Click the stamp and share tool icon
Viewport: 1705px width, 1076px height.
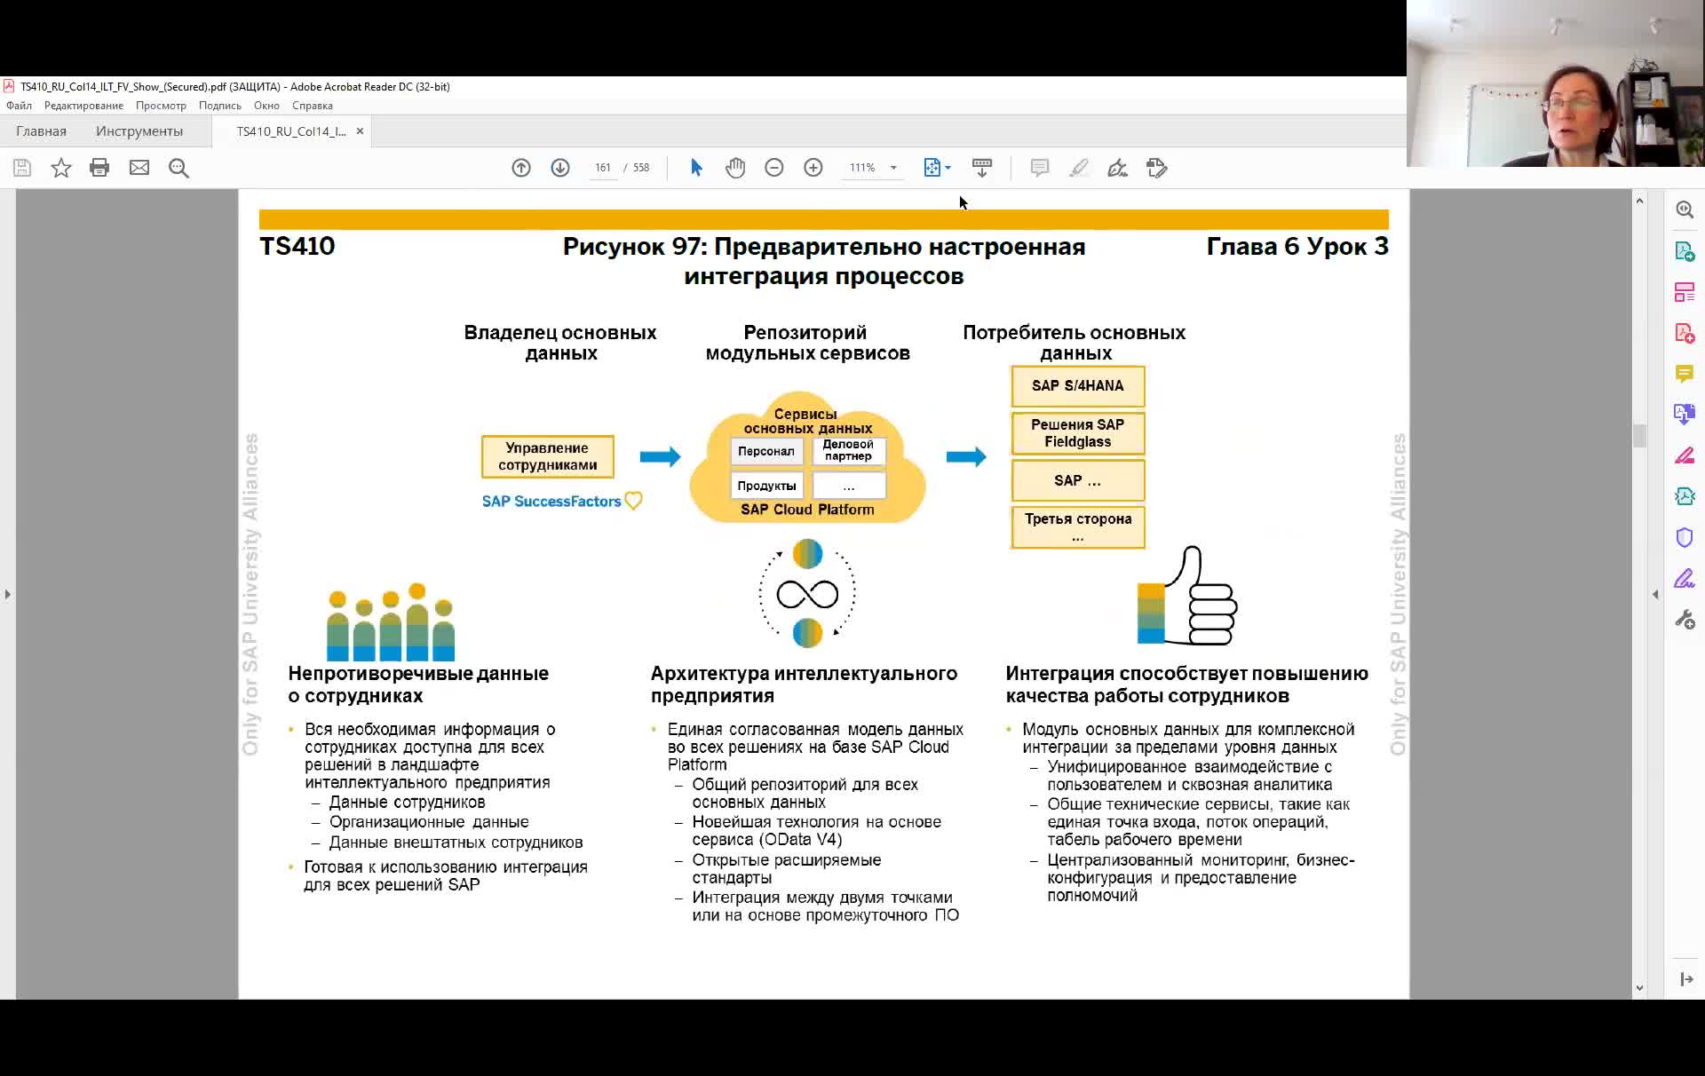coord(1157,168)
